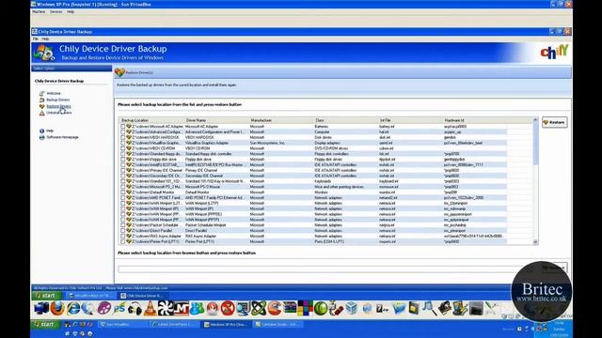Click the backup location path input field

coord(326,269)
